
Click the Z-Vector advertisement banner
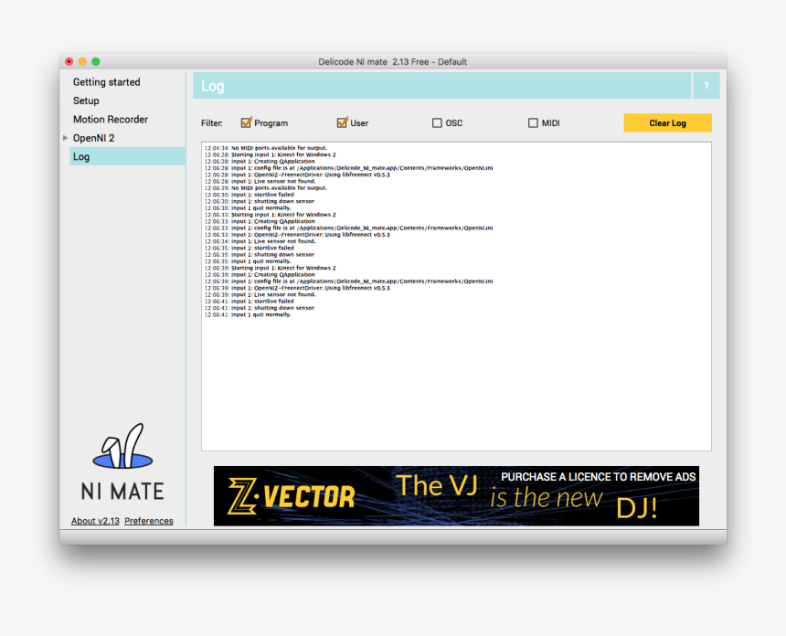click(456, 495)
